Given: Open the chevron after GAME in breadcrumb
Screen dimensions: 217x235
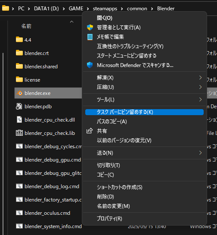Looking at the screenshot, I should point(88,9).
